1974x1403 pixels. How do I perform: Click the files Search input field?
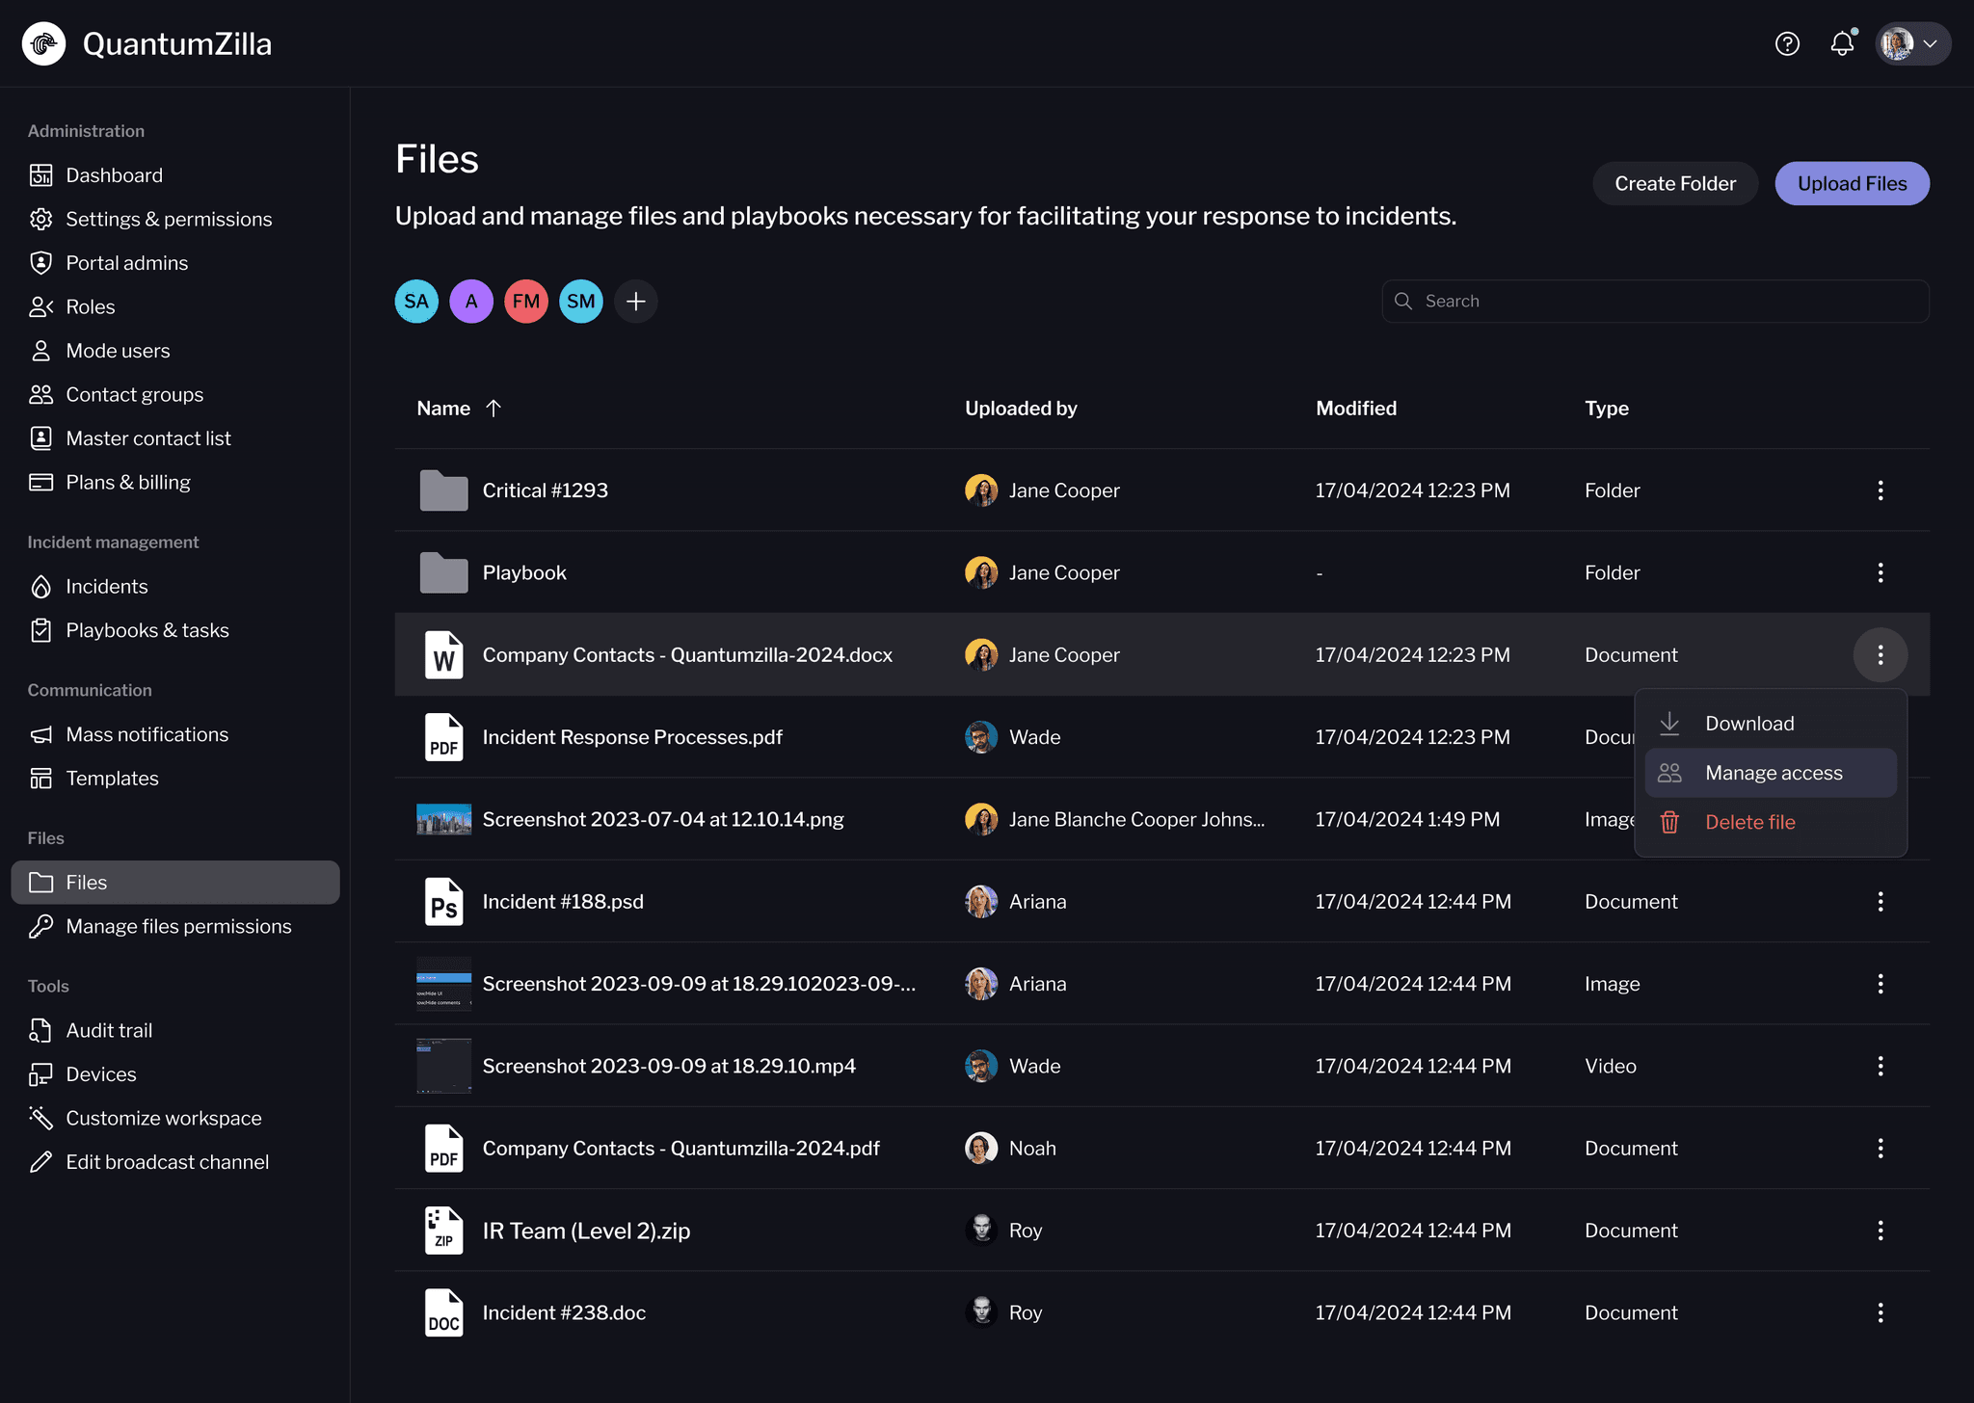point(1655,302)
